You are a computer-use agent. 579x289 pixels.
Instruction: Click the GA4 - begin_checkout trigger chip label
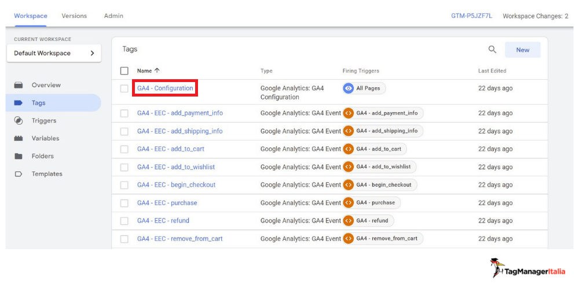[384, 185]
